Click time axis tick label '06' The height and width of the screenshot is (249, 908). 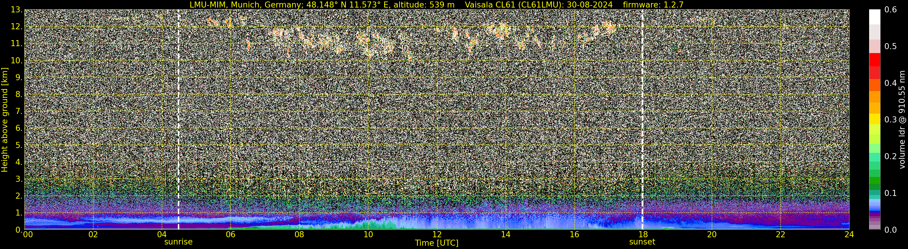231,235
